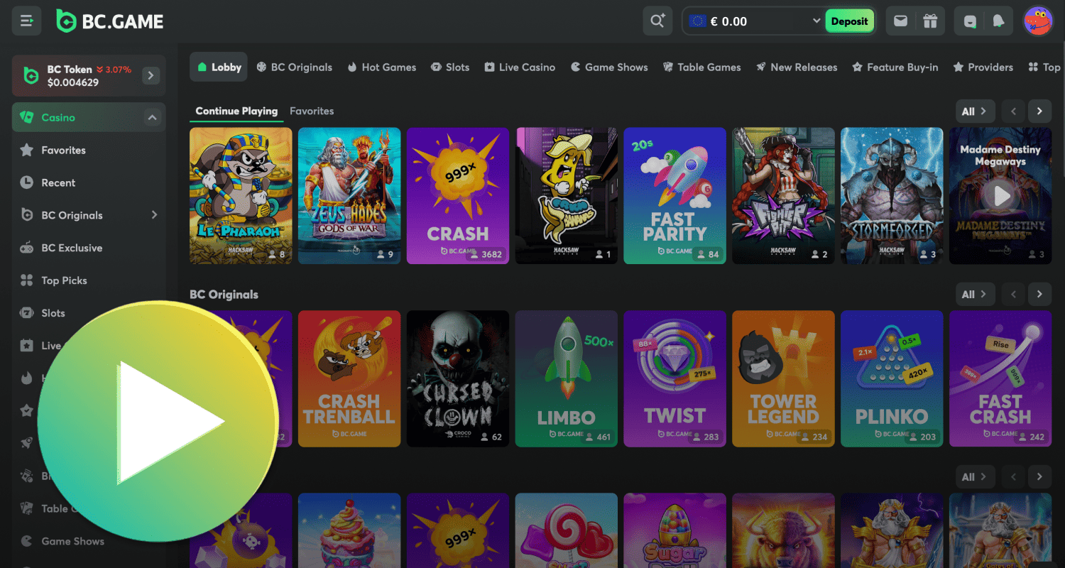Open Zeus vs Hades Gods of War game
This screenshot has width=1065, height=568.
click(x=349, y=196)
